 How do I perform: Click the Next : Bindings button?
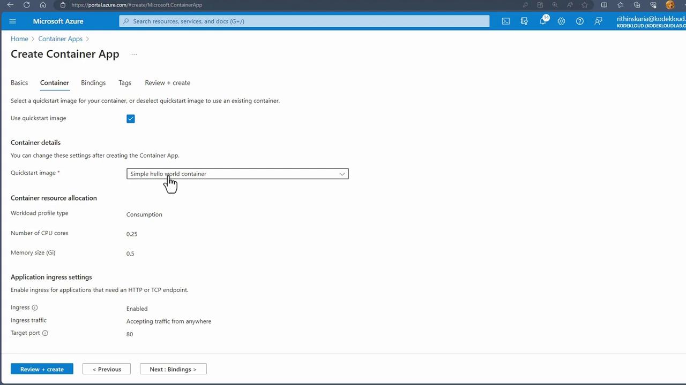[x=173, y=369]
